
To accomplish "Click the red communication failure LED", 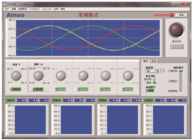I will pyautogui.click(x=171, y=15).
